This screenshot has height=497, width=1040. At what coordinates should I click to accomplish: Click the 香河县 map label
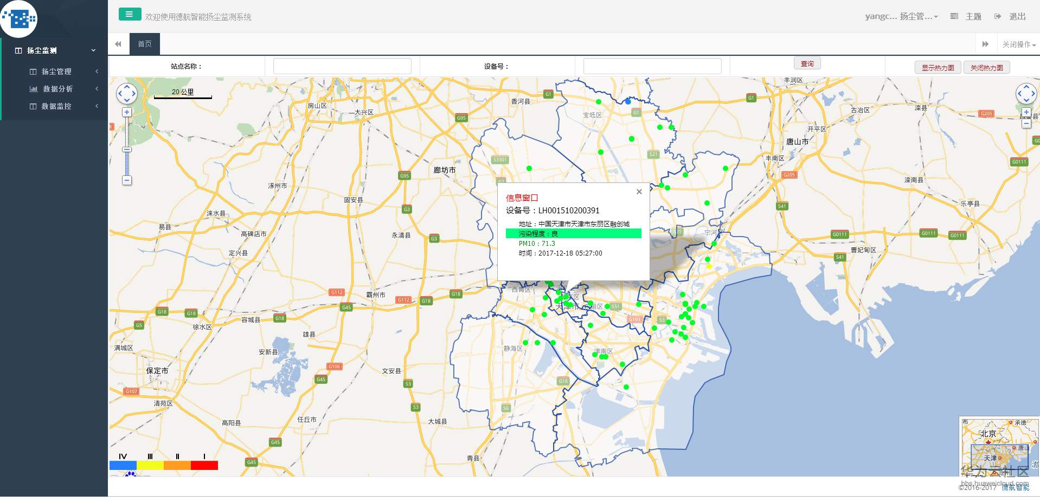pos(521,101)
